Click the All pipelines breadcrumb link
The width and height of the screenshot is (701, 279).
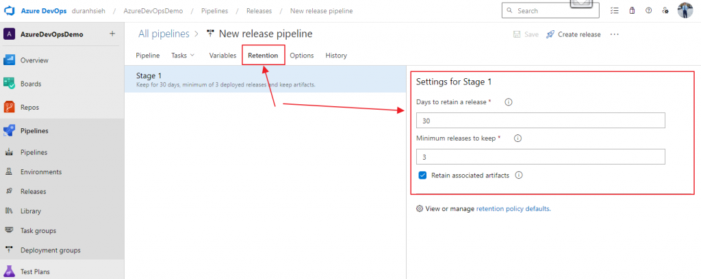164,34
